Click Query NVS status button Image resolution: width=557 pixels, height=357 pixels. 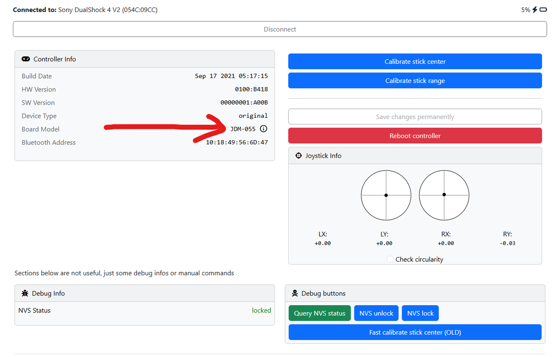[320, 313]
